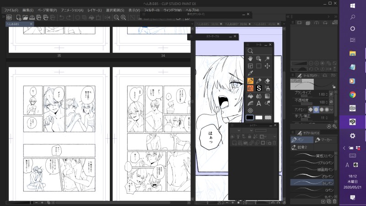This screenshot has height=206, width=366.
Task: Select the 蛇骨2 sub tool group
Action: pos(302,147)
